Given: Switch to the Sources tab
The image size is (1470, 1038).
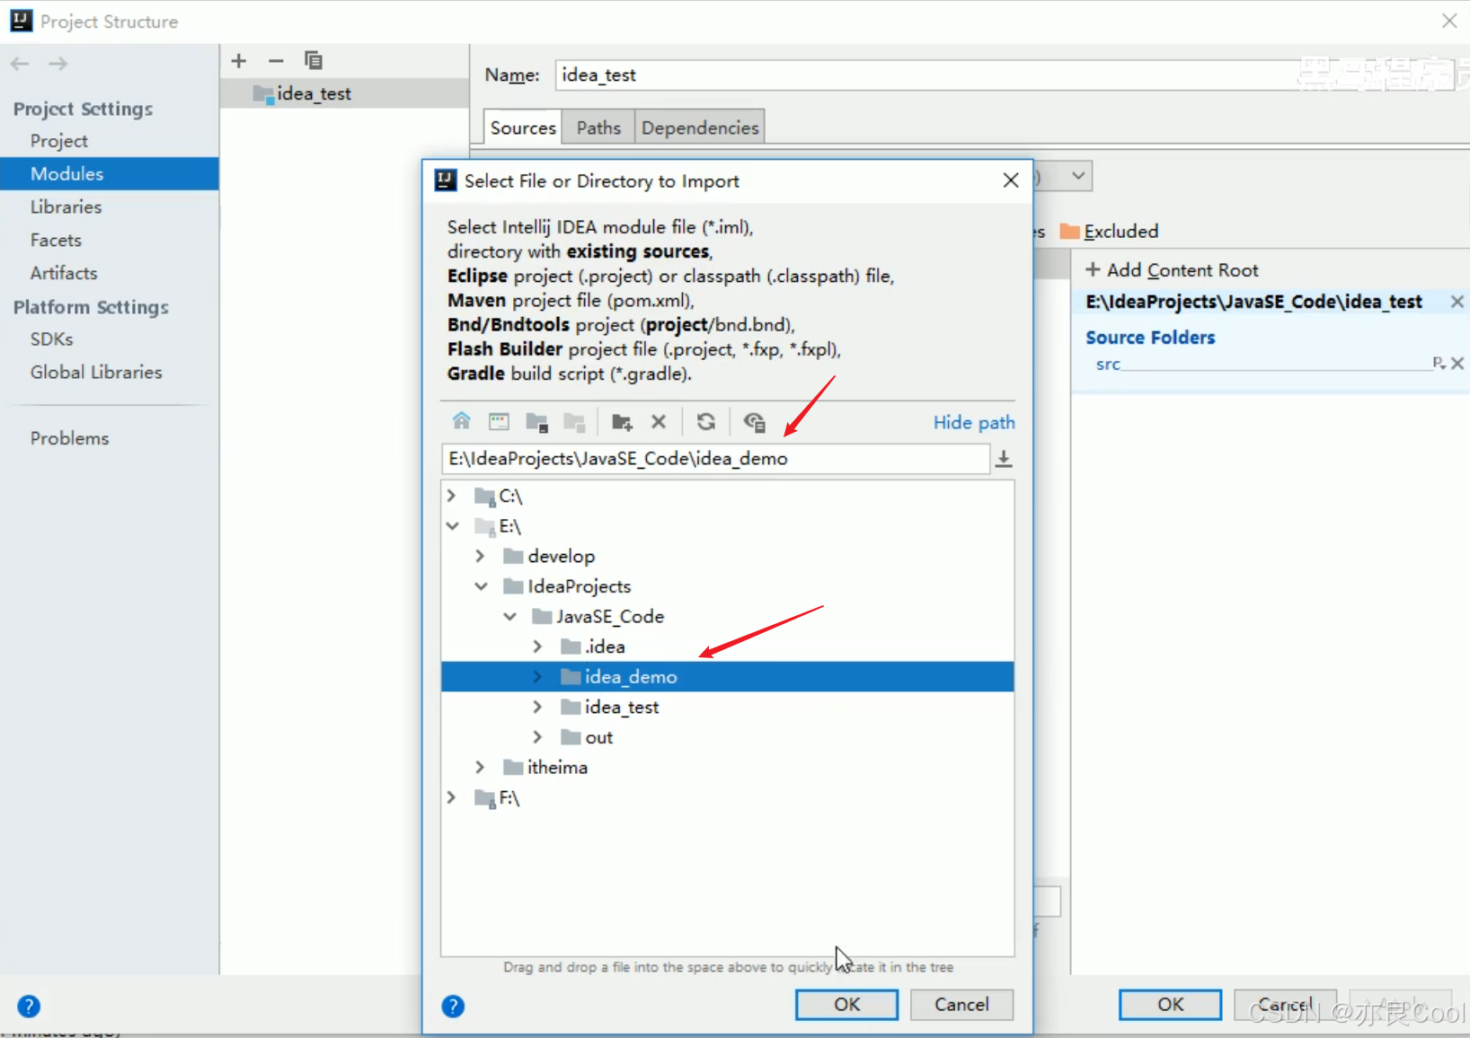Looking at the screenshot, I should 523,128.
